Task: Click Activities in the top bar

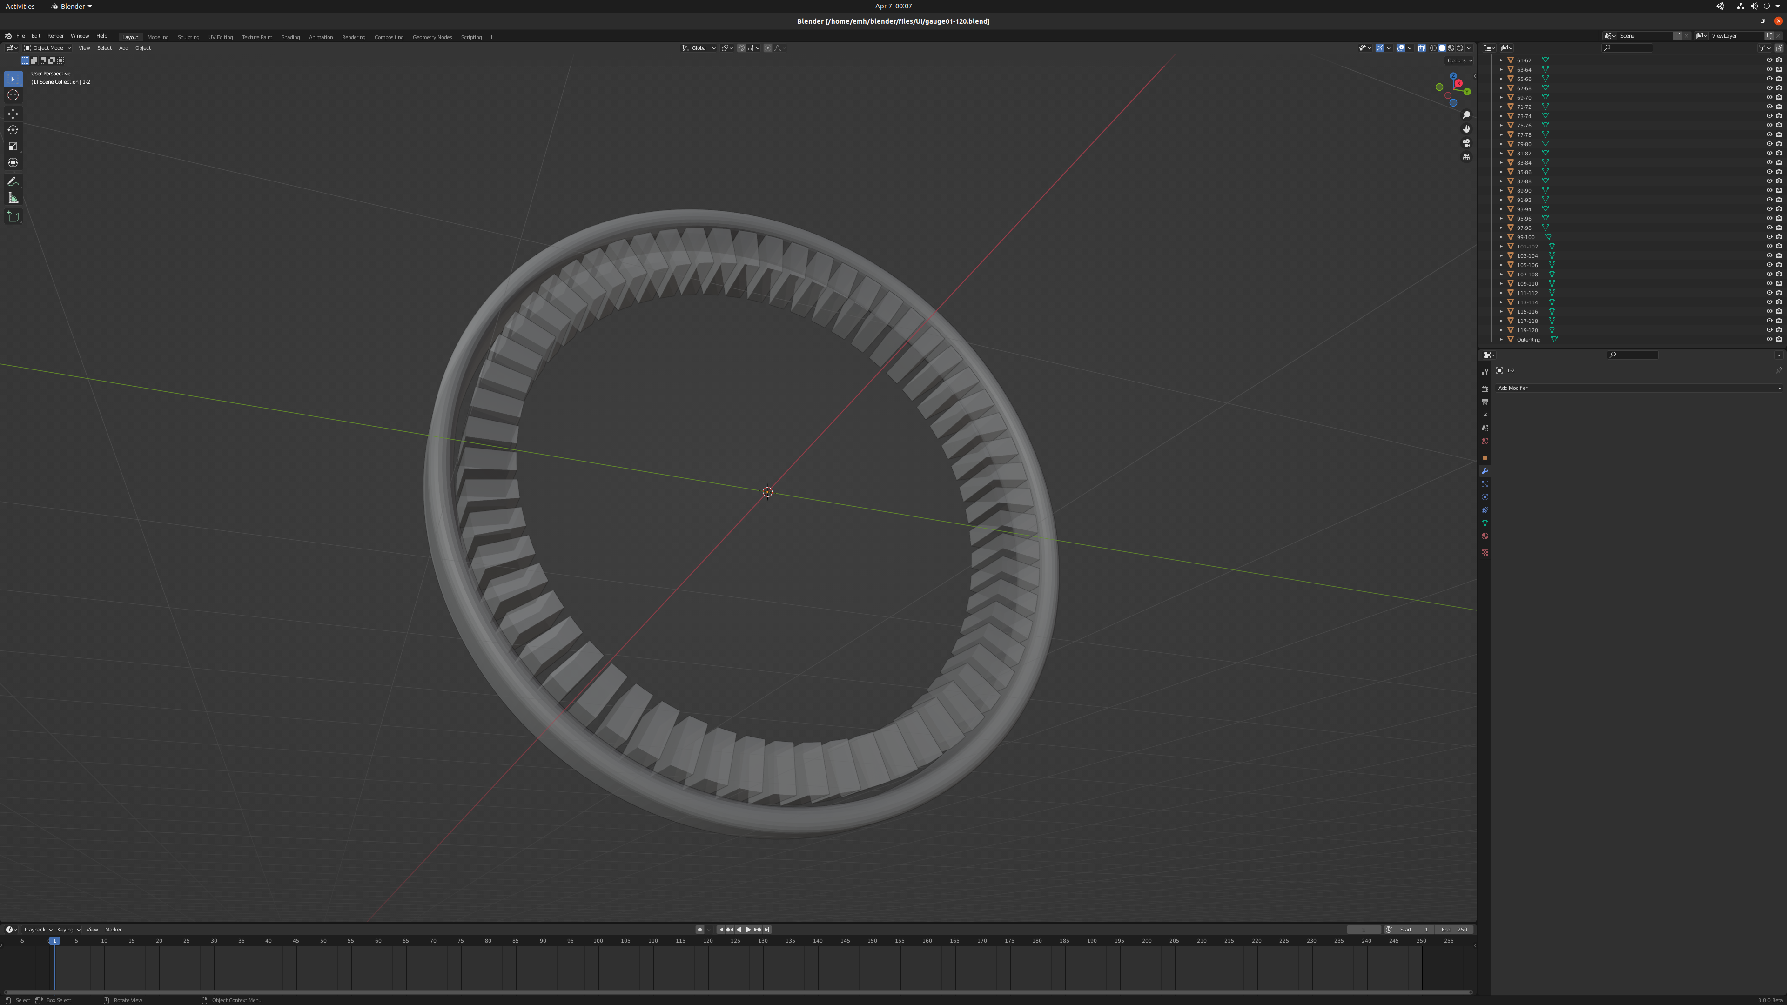Action: coord(20,6)
